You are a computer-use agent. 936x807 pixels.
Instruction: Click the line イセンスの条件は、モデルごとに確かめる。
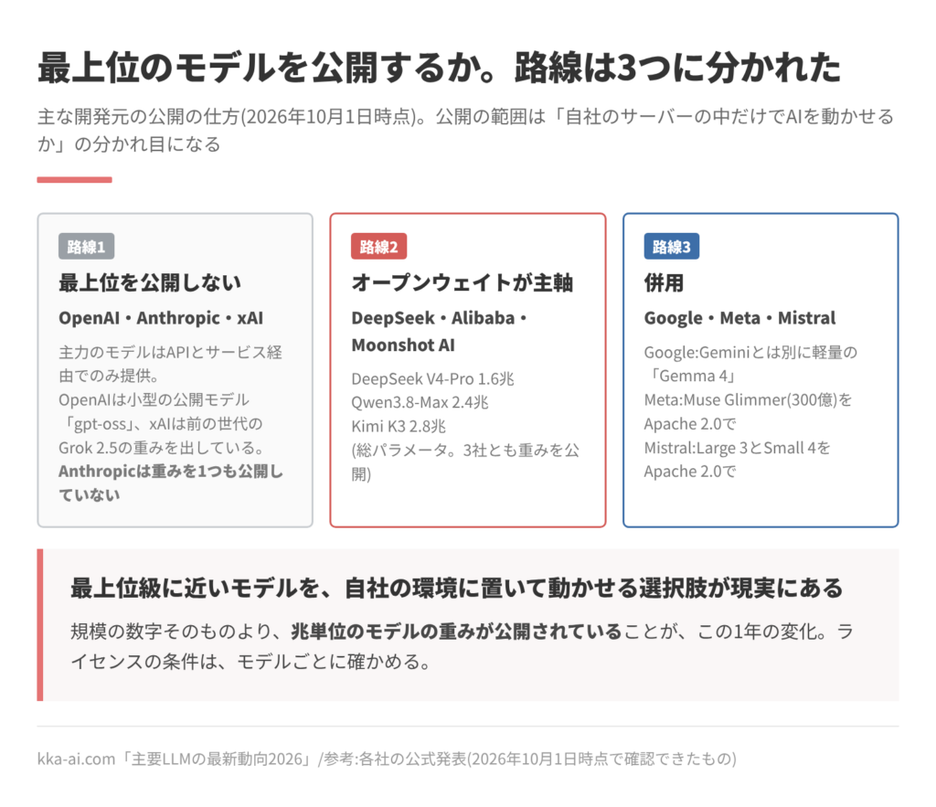pyautogui.click(x=250, y=662)
